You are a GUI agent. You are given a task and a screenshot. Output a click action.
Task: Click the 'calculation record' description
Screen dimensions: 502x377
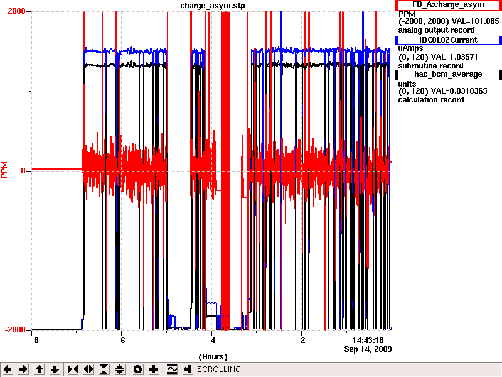click(x=431, y=100)
